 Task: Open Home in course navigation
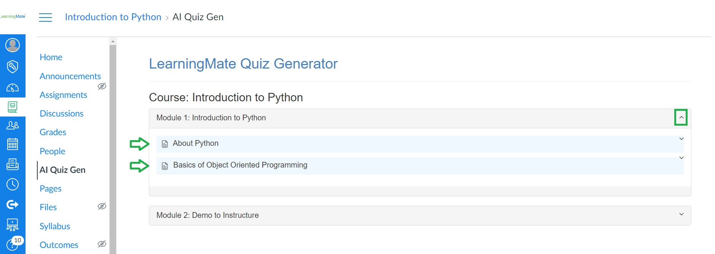[x=51, y=57]
